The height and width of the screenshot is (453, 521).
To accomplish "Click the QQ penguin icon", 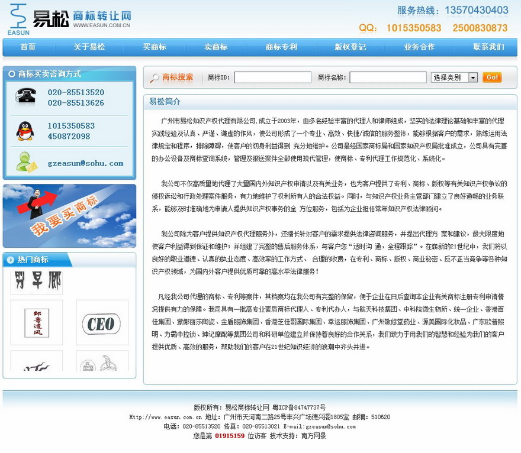I will (25, 131).
